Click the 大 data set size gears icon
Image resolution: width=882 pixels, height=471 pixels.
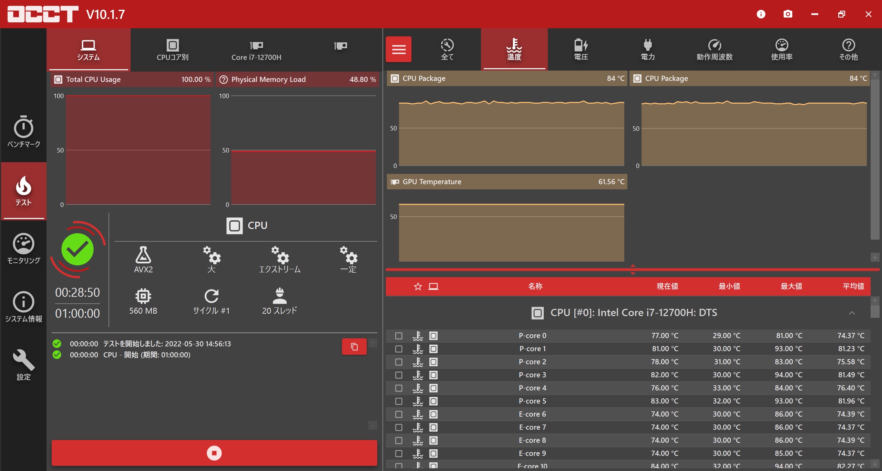click(212, 255)
